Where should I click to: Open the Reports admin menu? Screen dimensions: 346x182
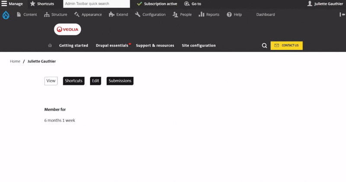[x=209, y=15]
